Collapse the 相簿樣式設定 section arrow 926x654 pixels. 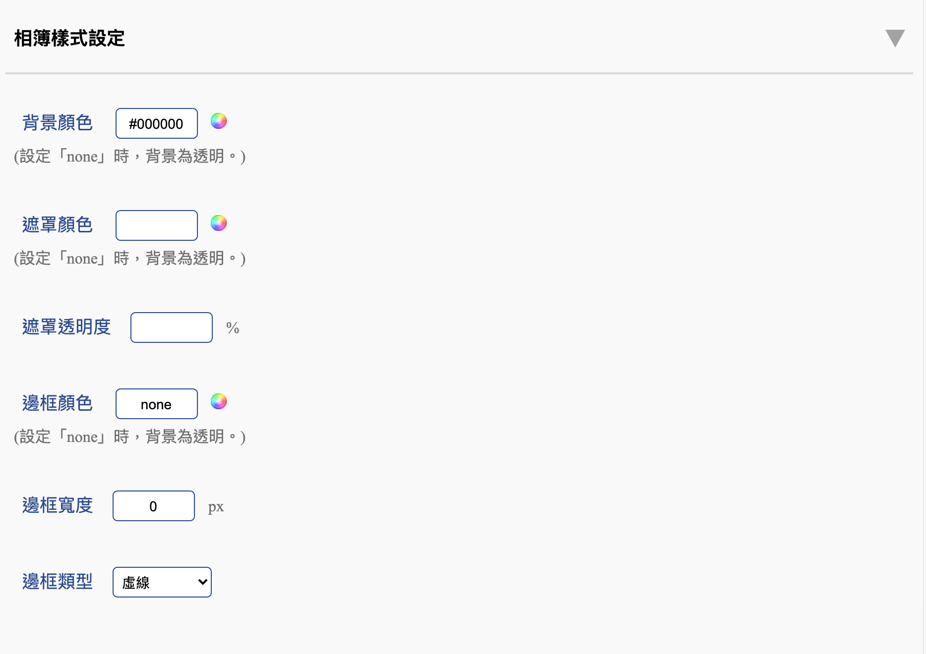[895, 38]
